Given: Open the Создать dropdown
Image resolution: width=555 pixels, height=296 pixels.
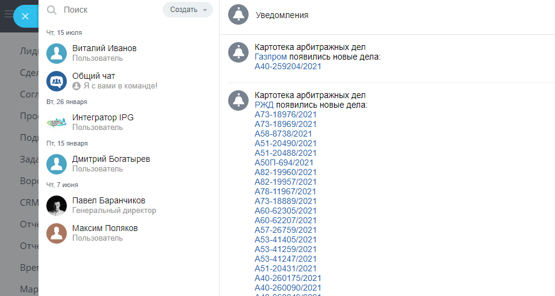Looking at the screenshot, I should pyautogui.click(x=188, y=10).
